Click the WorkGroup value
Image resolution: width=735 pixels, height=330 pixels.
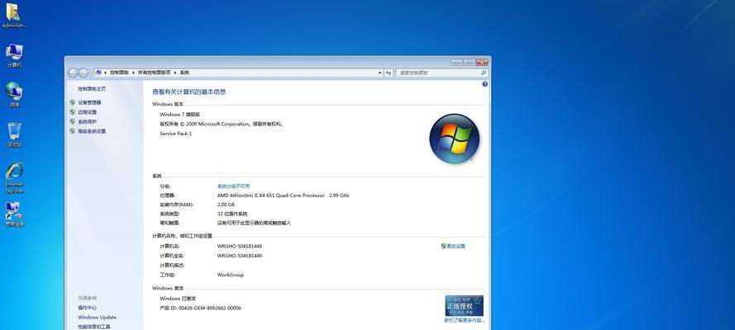[x=231, y=275]
